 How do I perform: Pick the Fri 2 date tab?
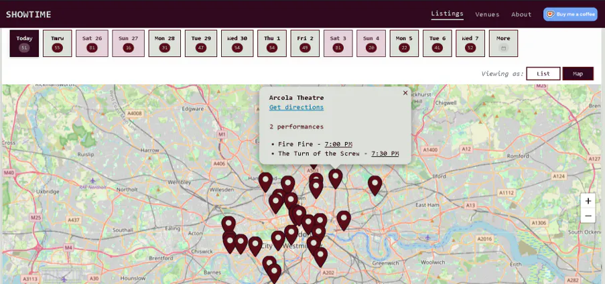pyautogui.click(x=305, y=44)
